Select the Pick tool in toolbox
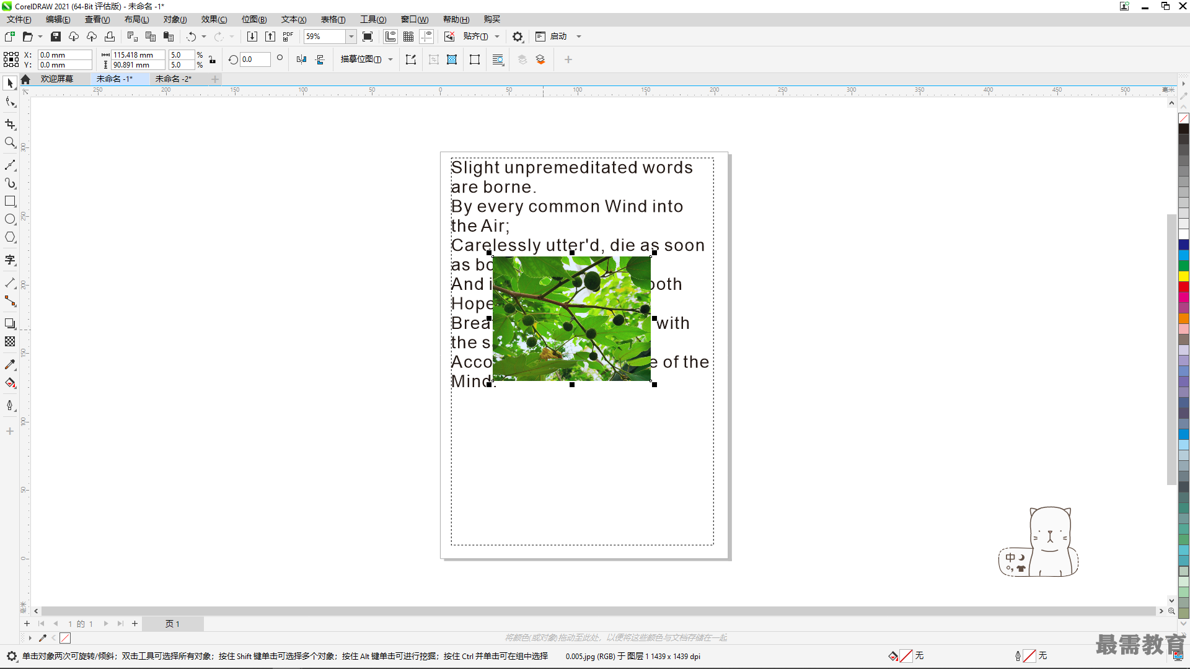The image size is (1190, 669). point(10,83)
